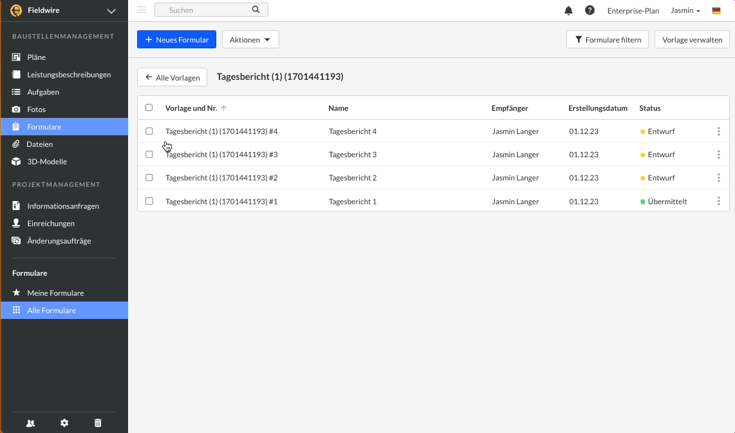Open three-dot menu for Tagesbericht 4
The width and height of the screenshot is (735, 433).
[x=718, y=131]
